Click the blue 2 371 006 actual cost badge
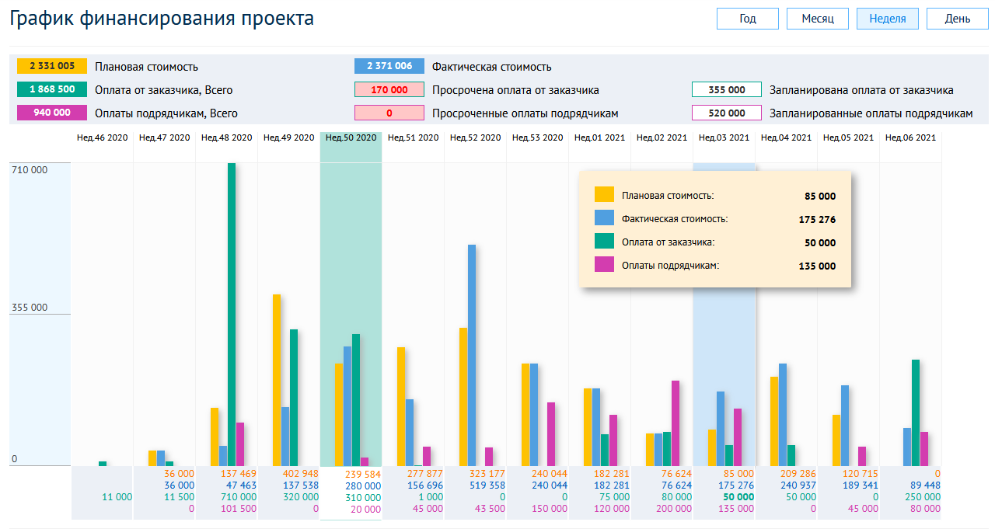The image size is (995, 529). 389,66
